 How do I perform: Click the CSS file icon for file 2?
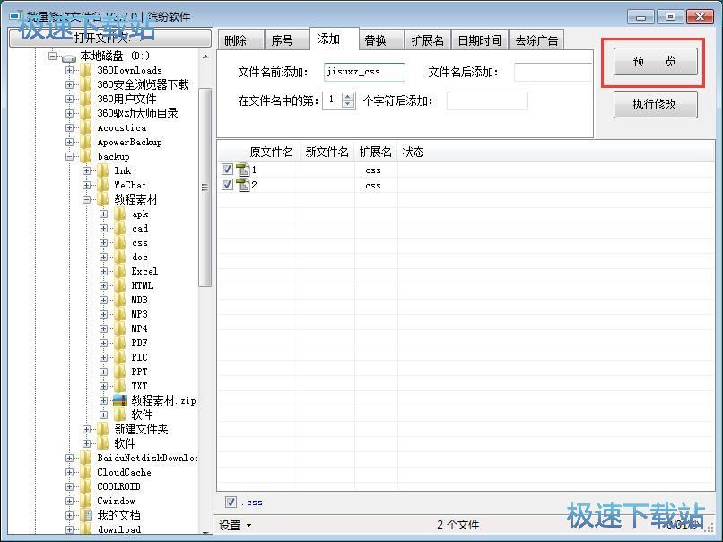[242, 185]
